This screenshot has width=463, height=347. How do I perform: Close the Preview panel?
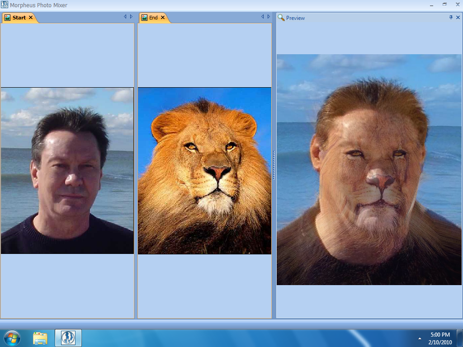458,18
